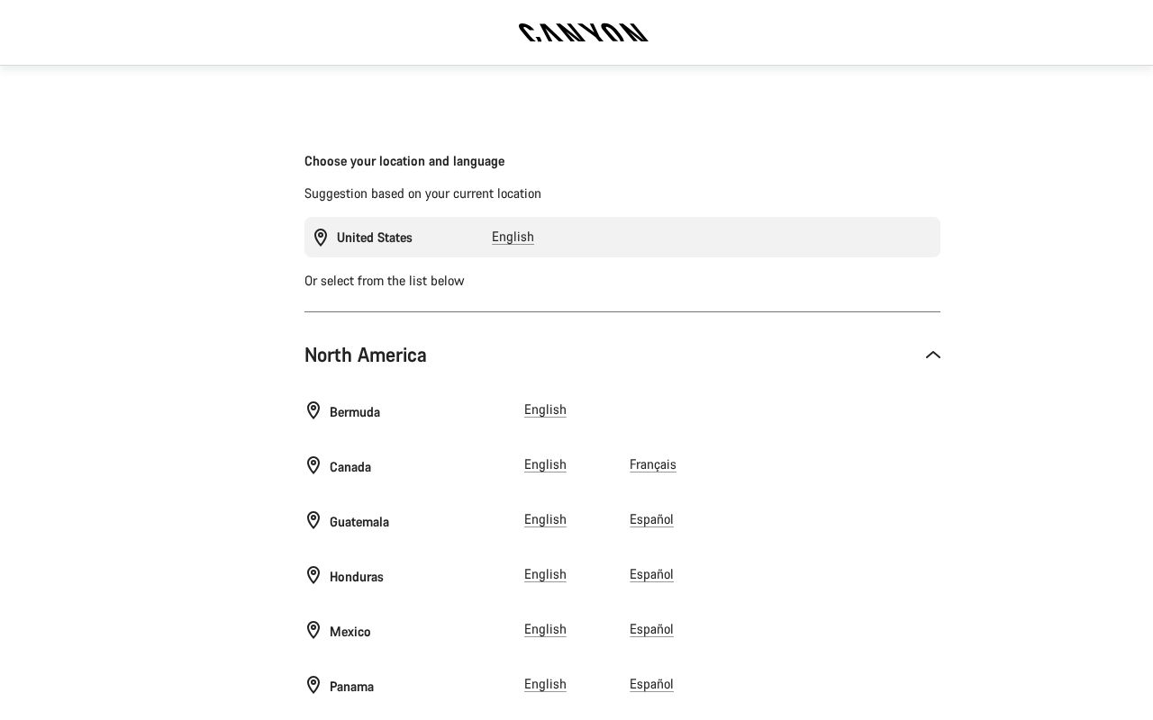The height and width of the screenshot is (720, 1153).
Task: Click the Guatemala location pin icon
Action: pyautogui.click(x=313, y=520)
